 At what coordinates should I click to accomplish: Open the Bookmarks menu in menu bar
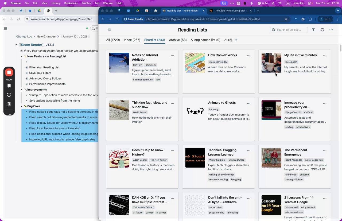coord(71,3)
